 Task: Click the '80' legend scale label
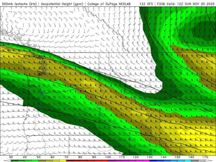[80, 157]
